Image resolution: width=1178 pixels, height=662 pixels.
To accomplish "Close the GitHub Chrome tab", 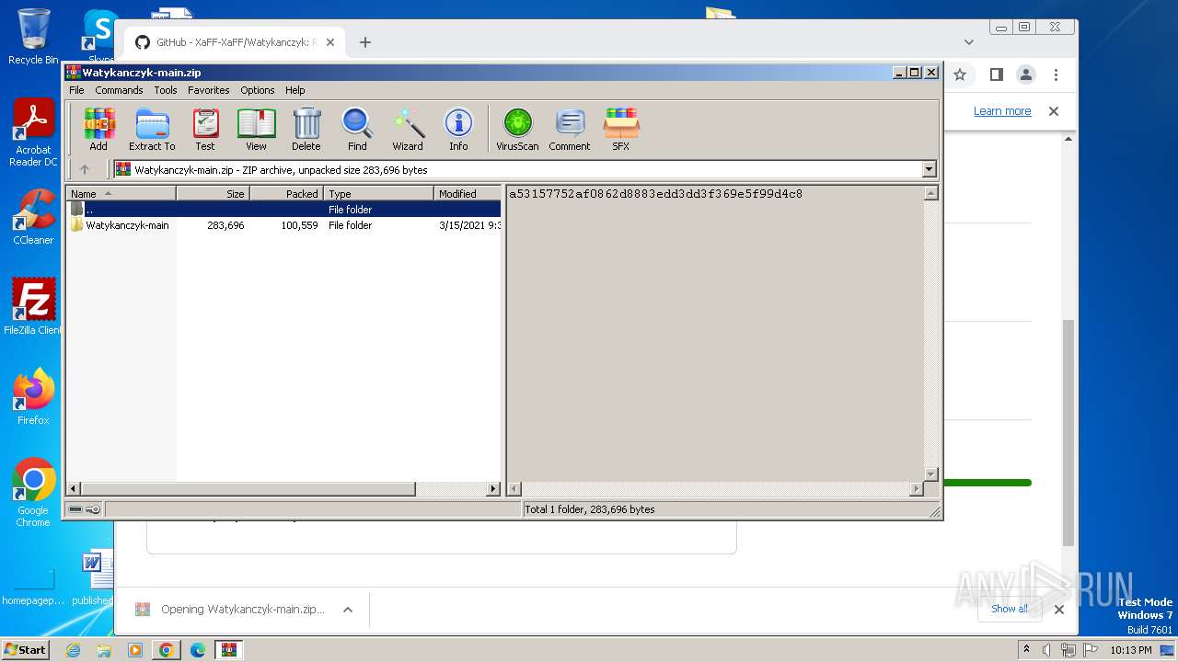I will click(331, 42).
